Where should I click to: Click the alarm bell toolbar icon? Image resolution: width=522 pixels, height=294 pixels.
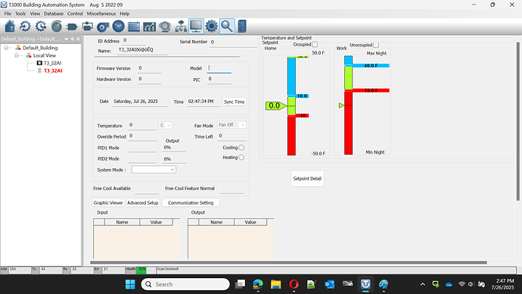[x=165, y=27]
